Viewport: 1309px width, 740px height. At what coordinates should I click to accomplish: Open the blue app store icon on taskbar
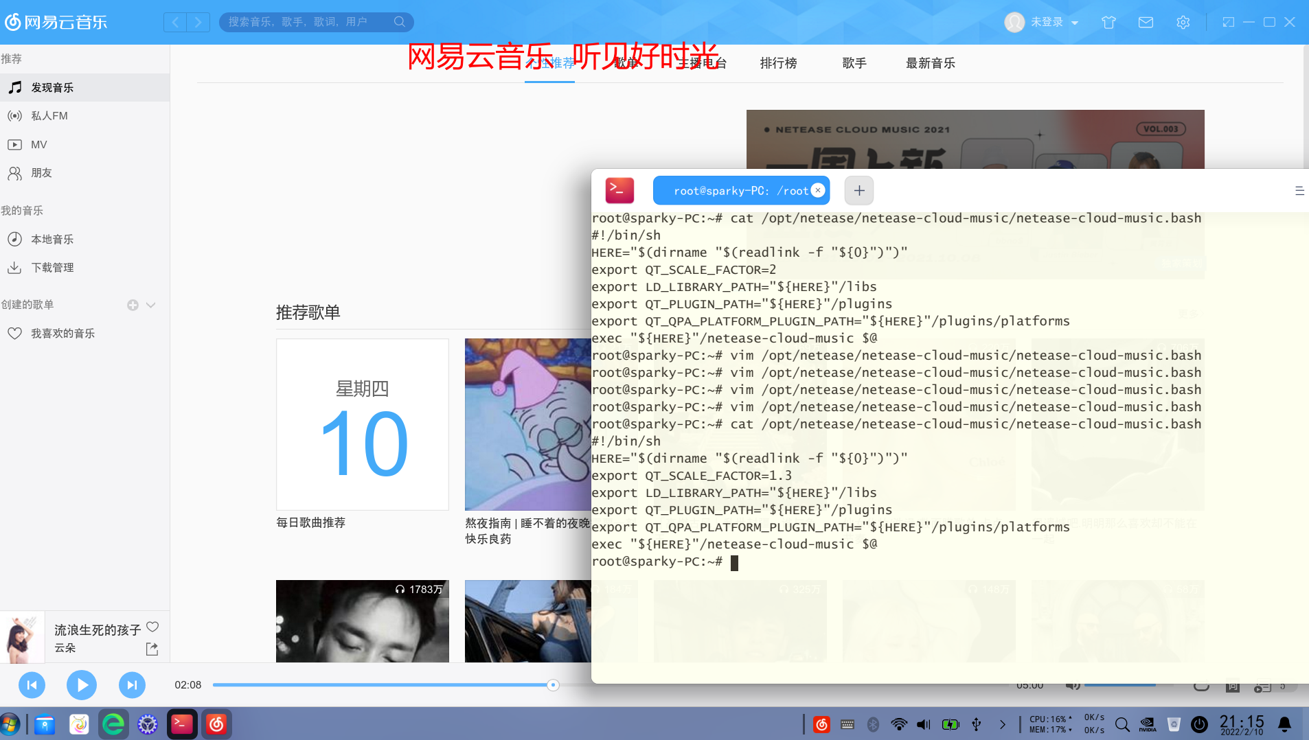[45, 724]
